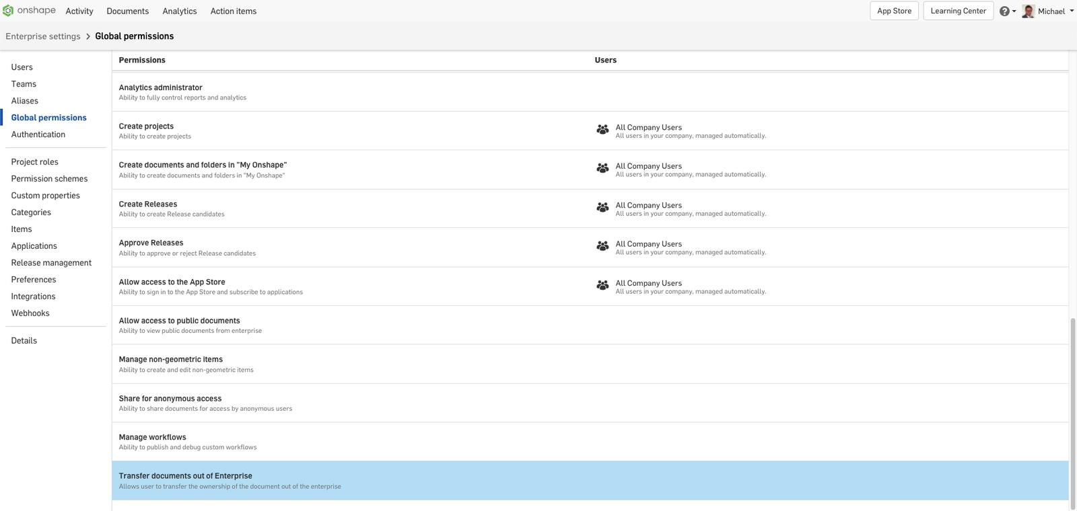Open the Documents tab in top navigation
1077x511 pixels.
point(127,11)
